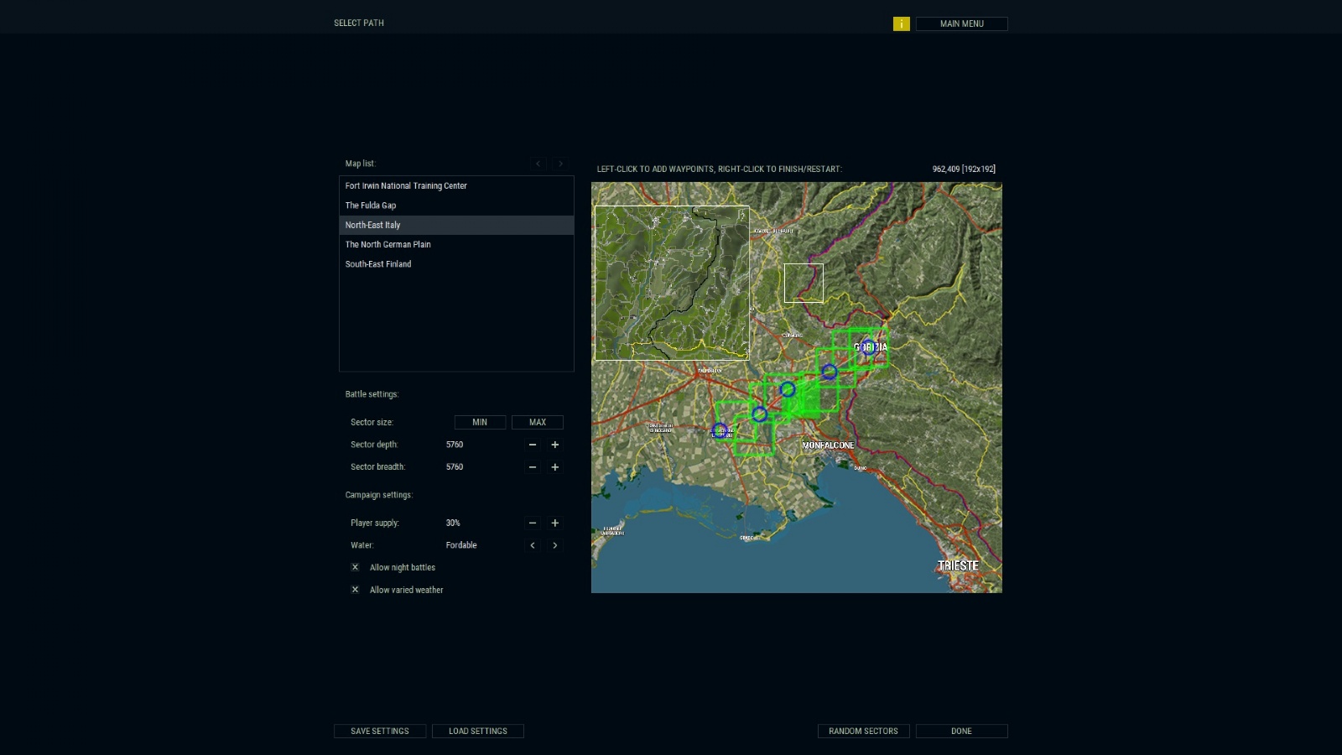Increase sector breadth with plus icon

(554, 467)
